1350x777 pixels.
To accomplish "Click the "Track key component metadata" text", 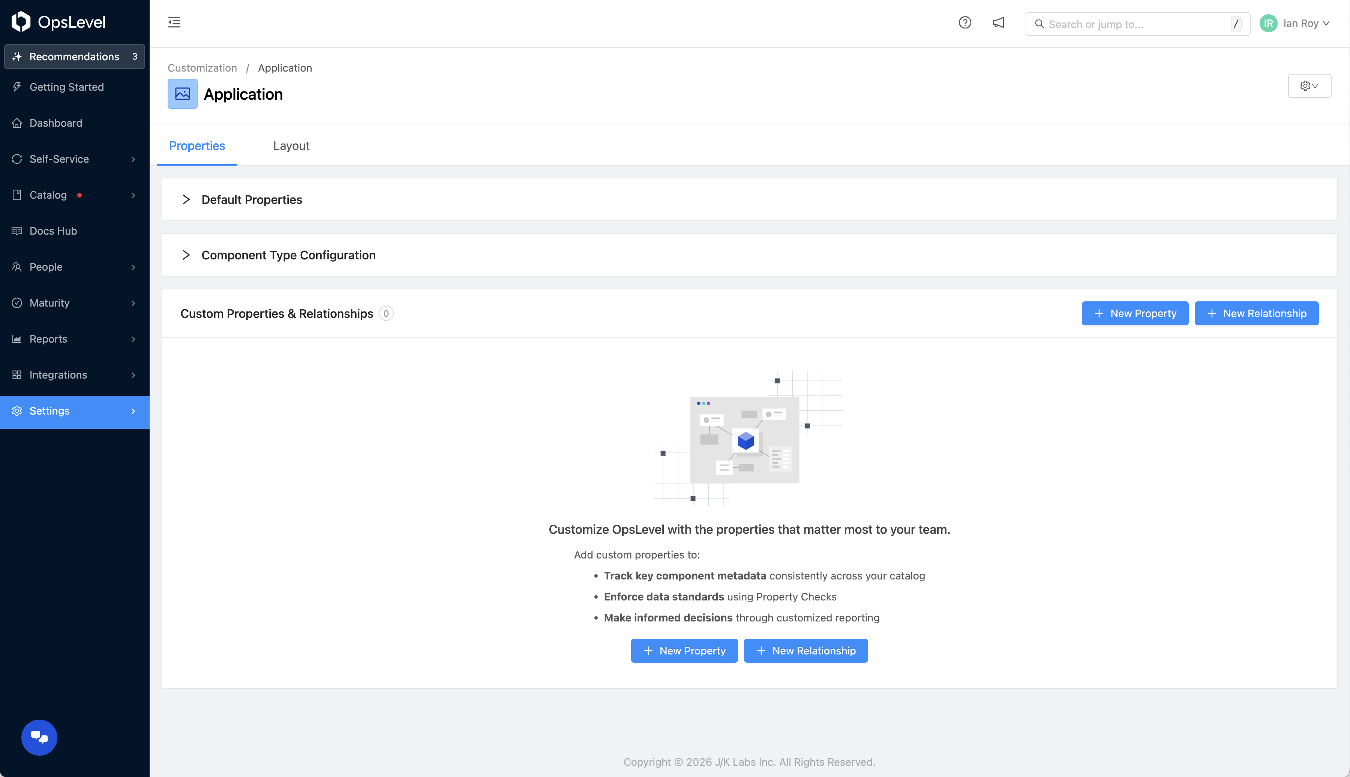I will pos(685,576).
